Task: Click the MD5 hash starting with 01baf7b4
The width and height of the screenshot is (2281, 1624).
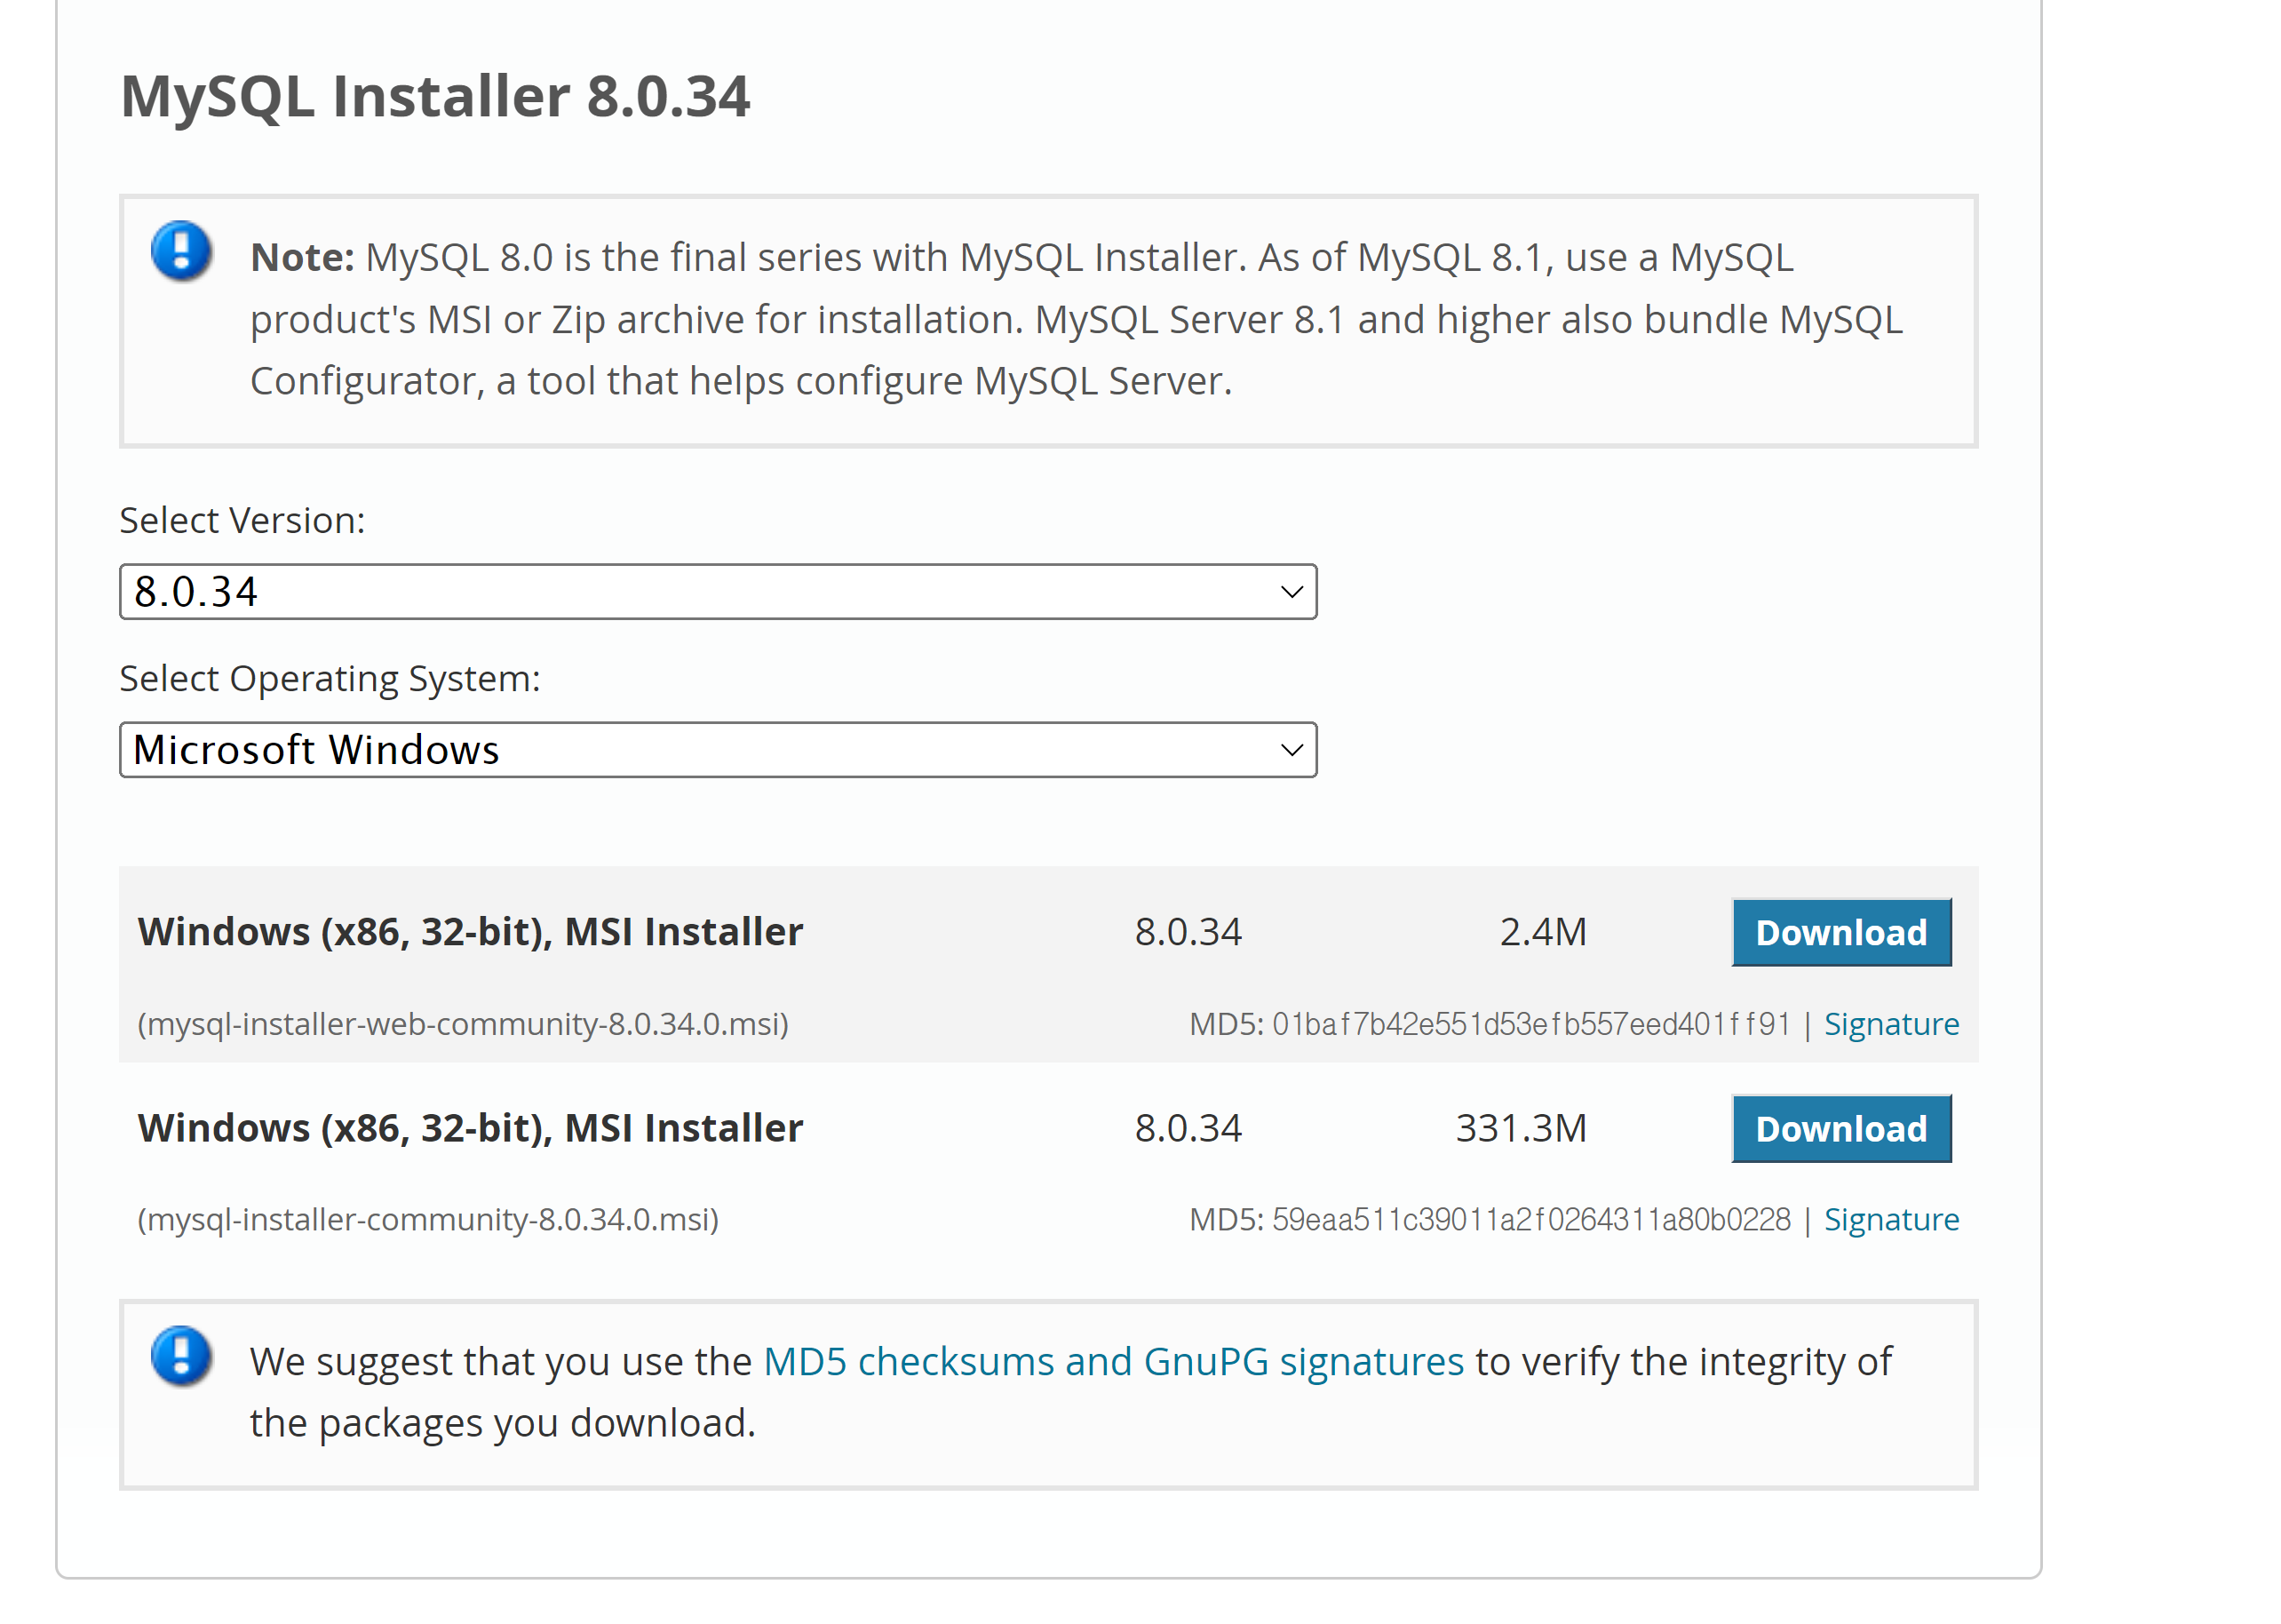Action: pyautogui.click(x=1530, y=1024)
